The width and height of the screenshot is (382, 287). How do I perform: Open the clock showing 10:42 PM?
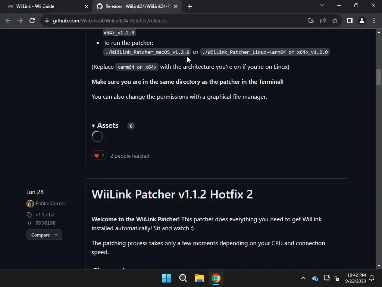pyautogui.click(x=356, y=278)
